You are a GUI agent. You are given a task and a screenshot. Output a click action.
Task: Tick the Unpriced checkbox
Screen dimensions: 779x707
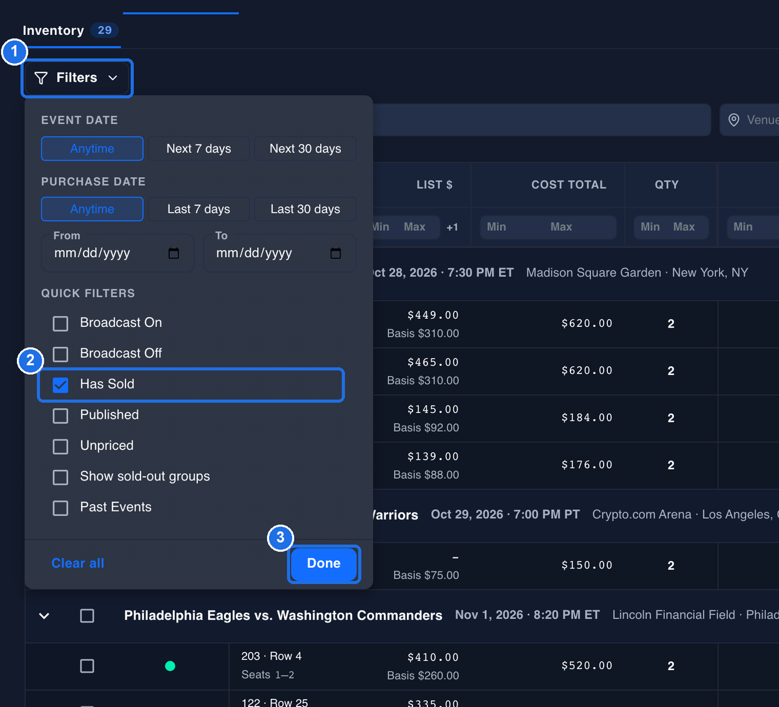pos(61,447)
